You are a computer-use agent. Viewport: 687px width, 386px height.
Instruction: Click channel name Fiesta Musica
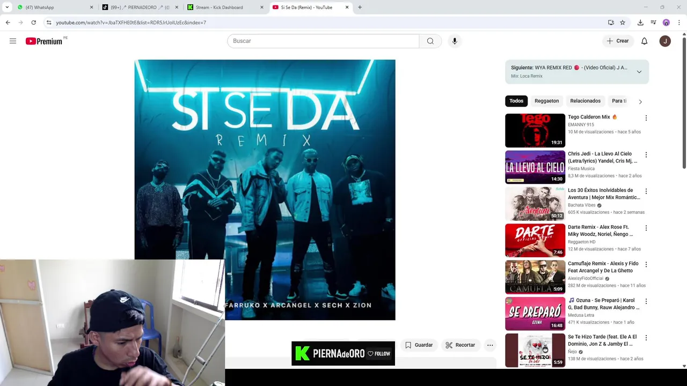(x=581, y=168)
